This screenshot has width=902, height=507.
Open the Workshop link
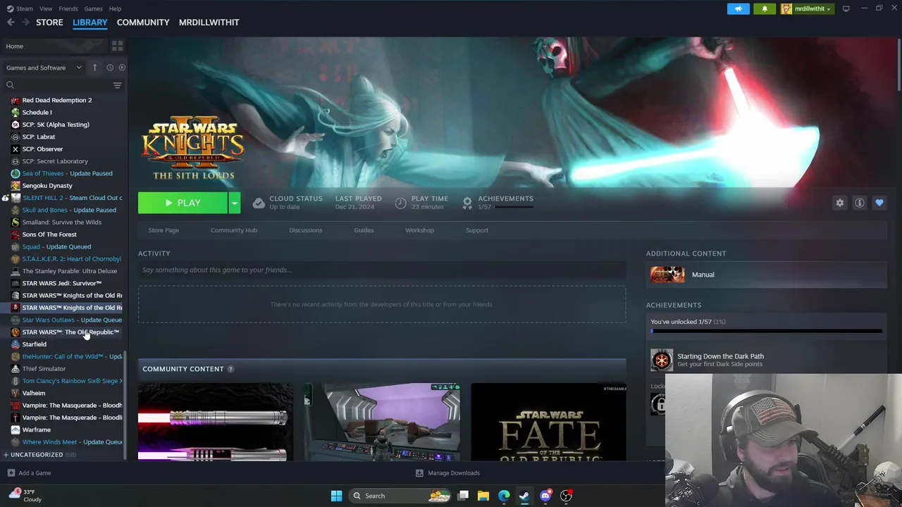(x=419, y=230)
